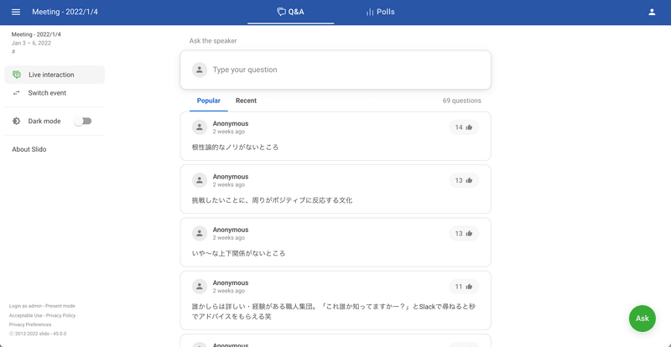Screen dimensions: 671x347
Task: Switch to the Polls tab
Action: pyautogui.click(x=380, y=12)
